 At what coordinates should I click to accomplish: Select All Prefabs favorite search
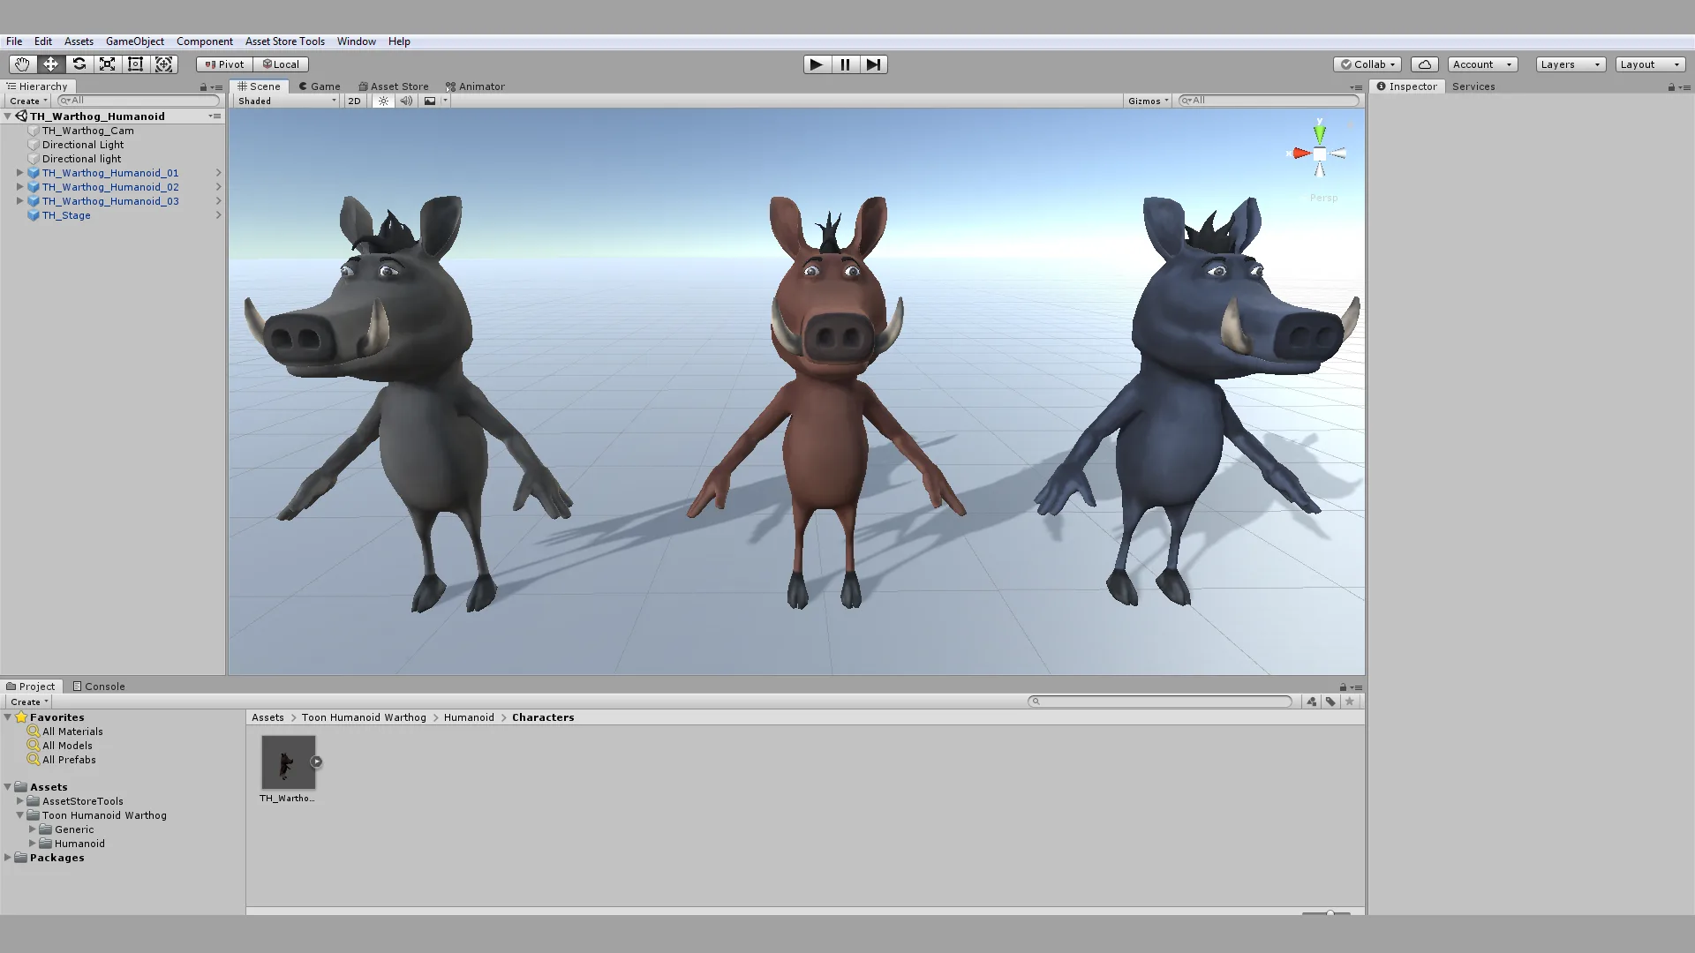[x=69, y=760]
